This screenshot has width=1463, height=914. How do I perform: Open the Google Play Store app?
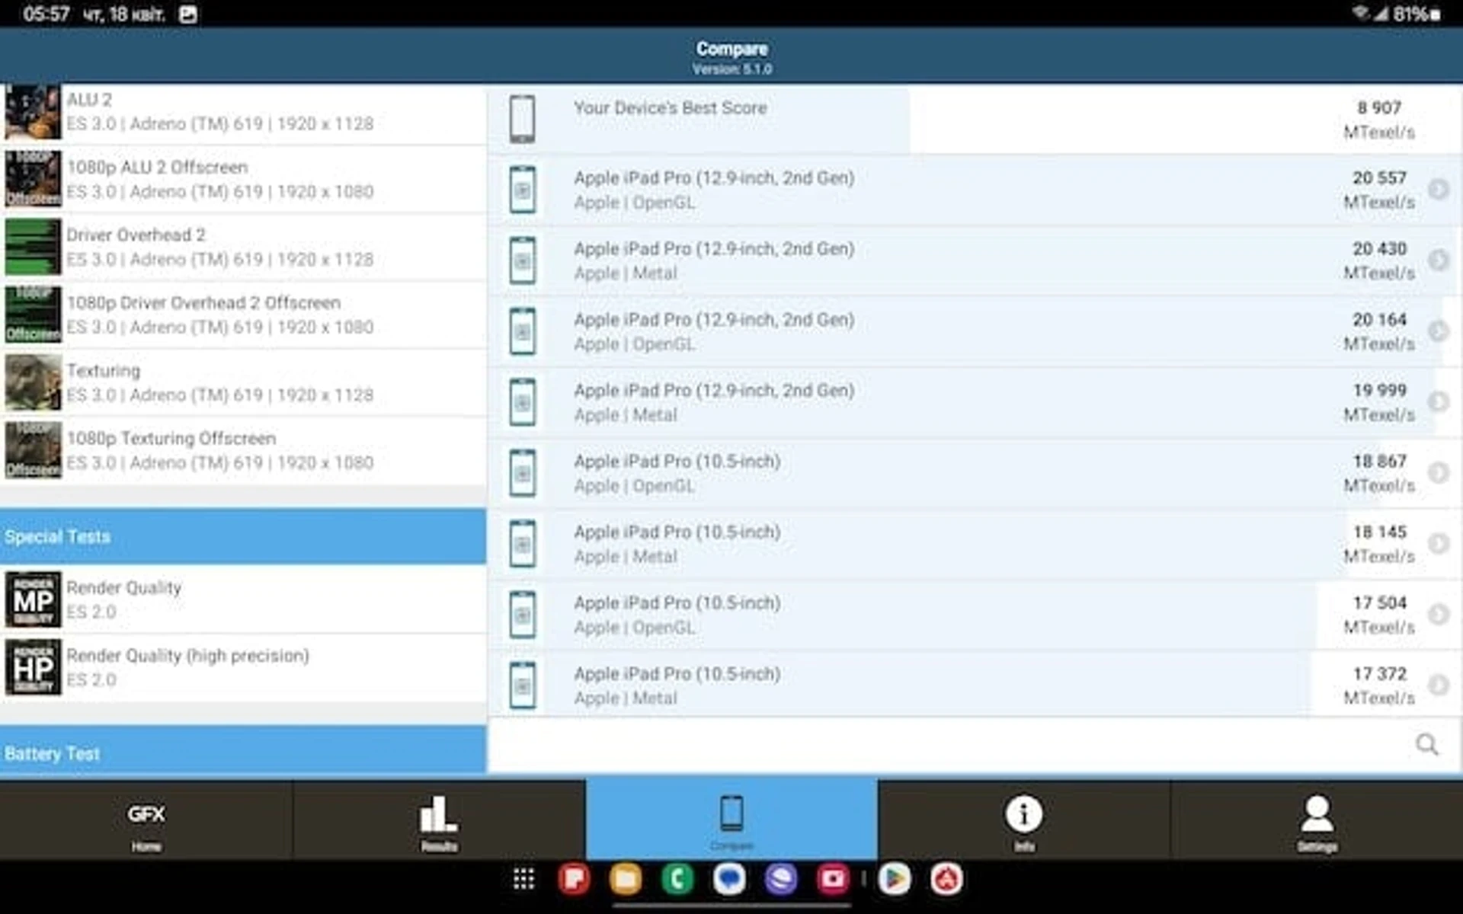(x=895, y=879)
